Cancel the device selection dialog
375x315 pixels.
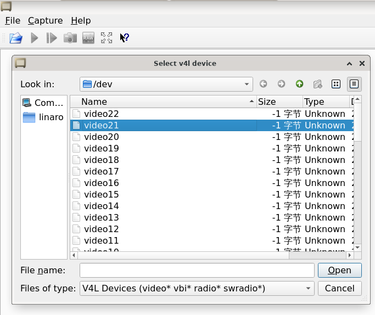339,288
